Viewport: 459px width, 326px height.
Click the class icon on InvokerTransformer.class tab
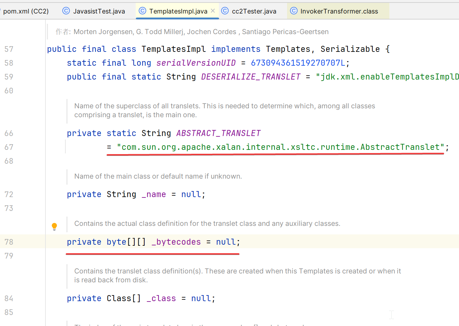[x=293, y=11]
